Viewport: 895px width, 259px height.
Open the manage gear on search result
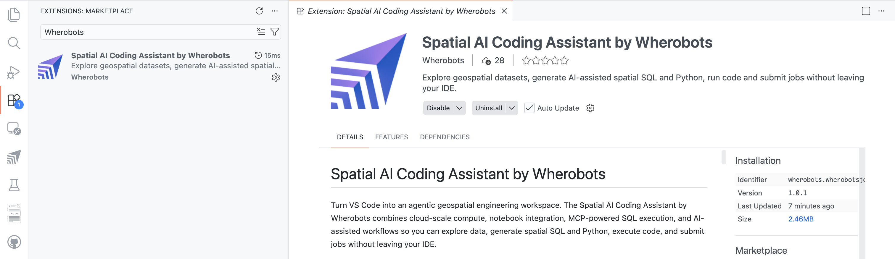276,77
